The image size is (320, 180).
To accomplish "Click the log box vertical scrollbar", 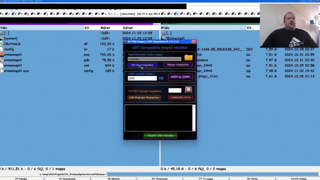I will click(194, 118).
